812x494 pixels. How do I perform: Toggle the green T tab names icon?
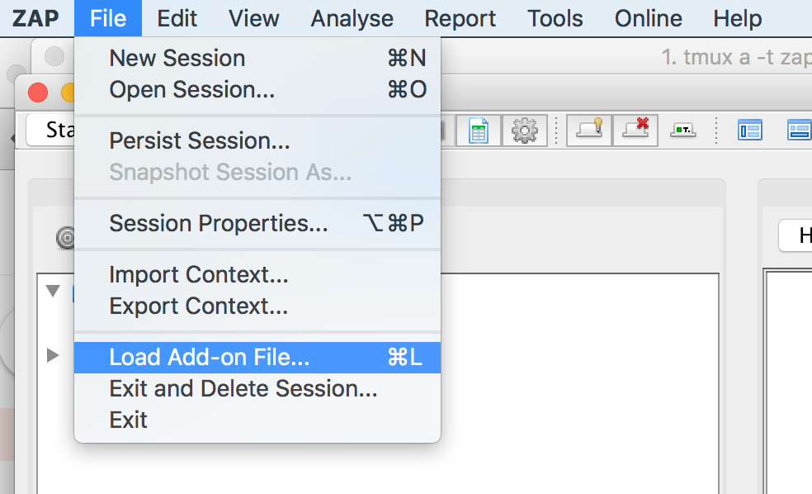(x=683, y=131)
